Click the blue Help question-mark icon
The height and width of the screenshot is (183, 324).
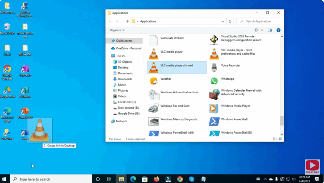tap(278, 30)
